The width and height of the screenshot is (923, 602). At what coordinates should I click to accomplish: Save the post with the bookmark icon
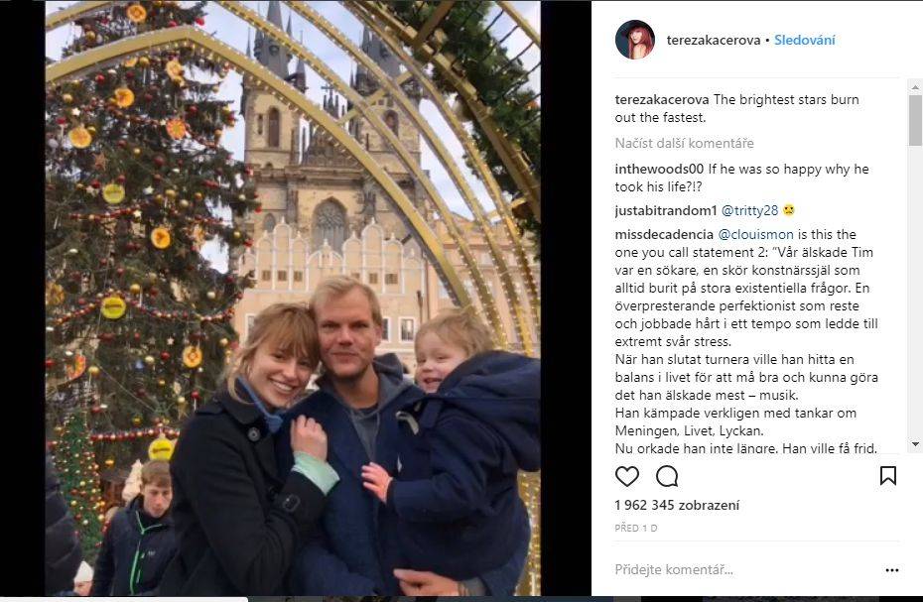[887, 476]
